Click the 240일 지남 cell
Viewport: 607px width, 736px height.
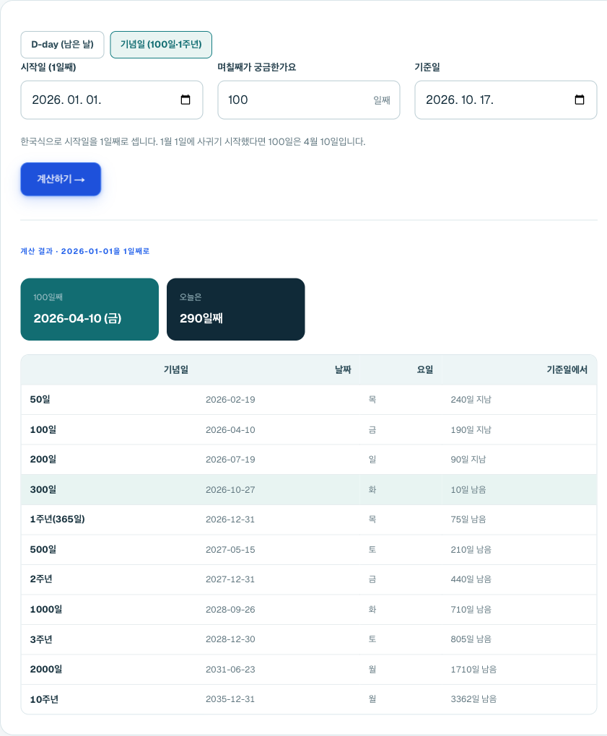[471, 400]
